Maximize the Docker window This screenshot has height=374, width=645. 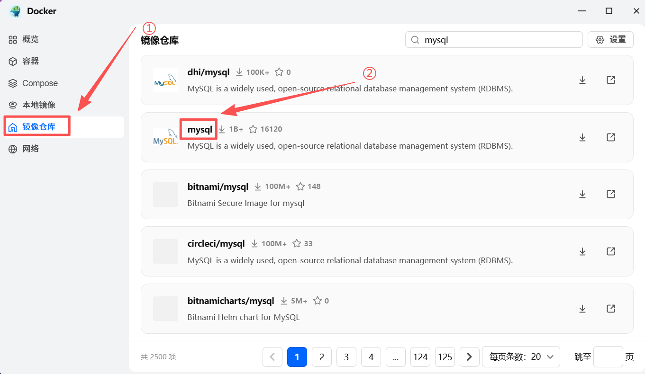(x=609, y=11)
